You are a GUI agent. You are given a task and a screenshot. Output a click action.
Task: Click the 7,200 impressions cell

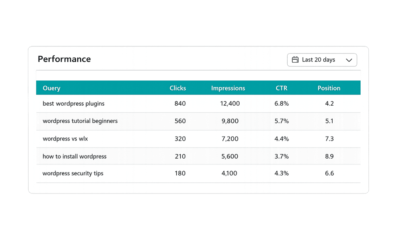(x=230, y=139)
